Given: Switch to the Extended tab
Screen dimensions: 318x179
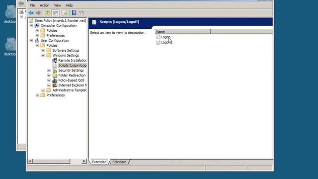Looking at the screenshot, I should coord(99,162).
